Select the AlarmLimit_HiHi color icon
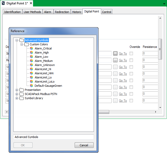 [31, 73]
